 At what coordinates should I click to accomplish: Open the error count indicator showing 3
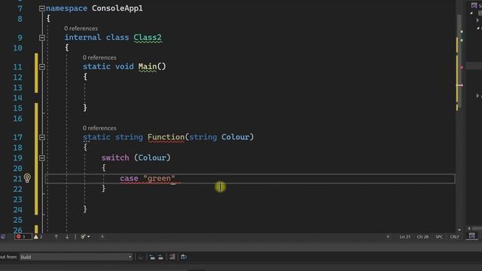coord(23,236)
